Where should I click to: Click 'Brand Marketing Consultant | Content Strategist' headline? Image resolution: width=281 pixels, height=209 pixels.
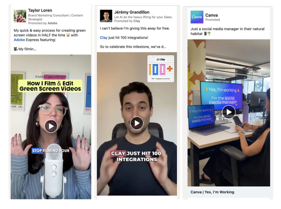55,17
